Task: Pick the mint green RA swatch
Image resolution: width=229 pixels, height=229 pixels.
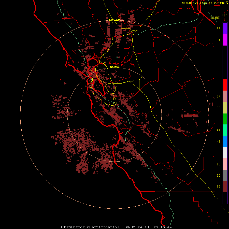Action: (x=225, y=130)
